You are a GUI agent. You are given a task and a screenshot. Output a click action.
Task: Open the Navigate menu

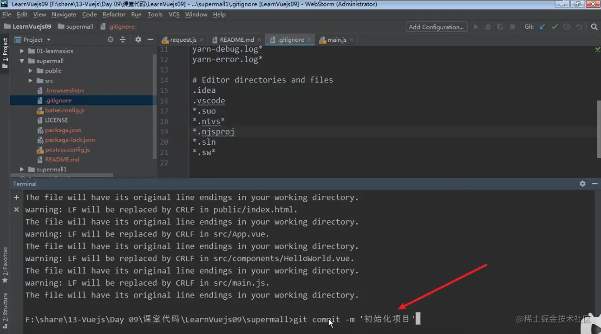64,14
